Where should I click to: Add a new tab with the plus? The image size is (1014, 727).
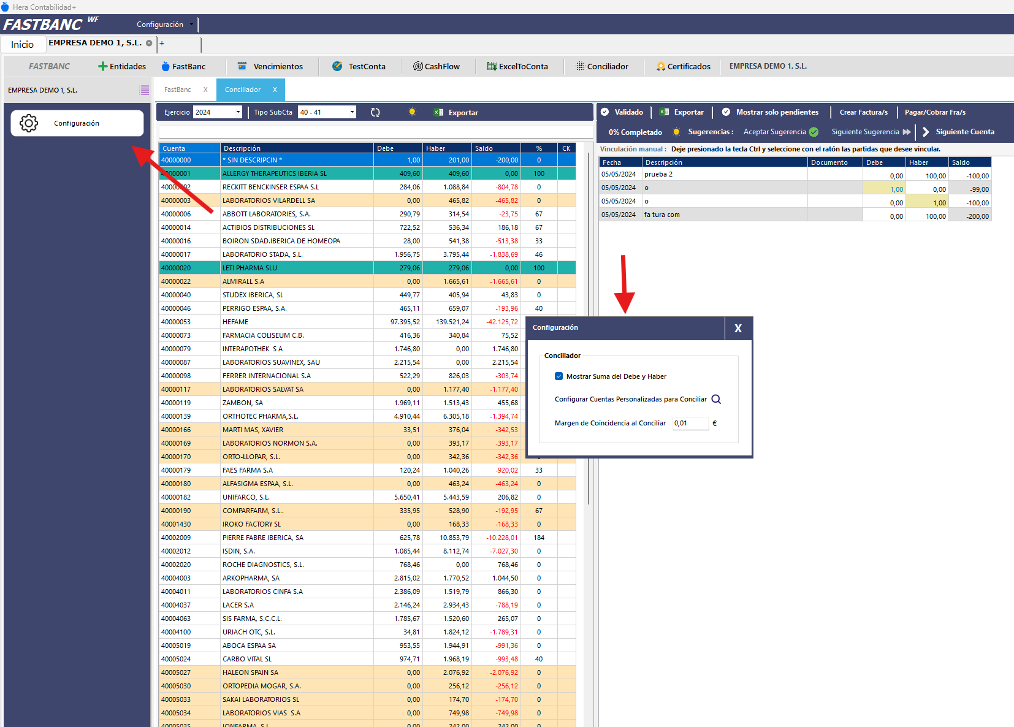coord(162,43)
